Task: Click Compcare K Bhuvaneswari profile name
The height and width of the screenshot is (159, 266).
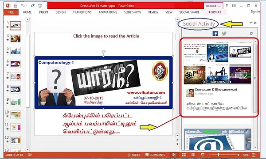Action: (216, 90)
